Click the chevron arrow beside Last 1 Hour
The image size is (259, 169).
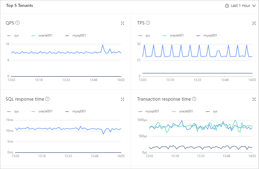click(x=254, y=6)
